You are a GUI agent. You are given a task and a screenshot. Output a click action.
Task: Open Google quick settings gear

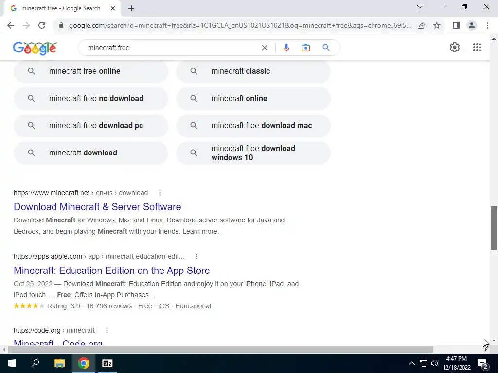455,47
